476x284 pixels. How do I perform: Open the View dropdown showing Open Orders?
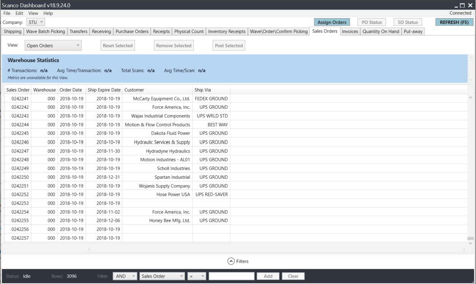pos(52,45)
